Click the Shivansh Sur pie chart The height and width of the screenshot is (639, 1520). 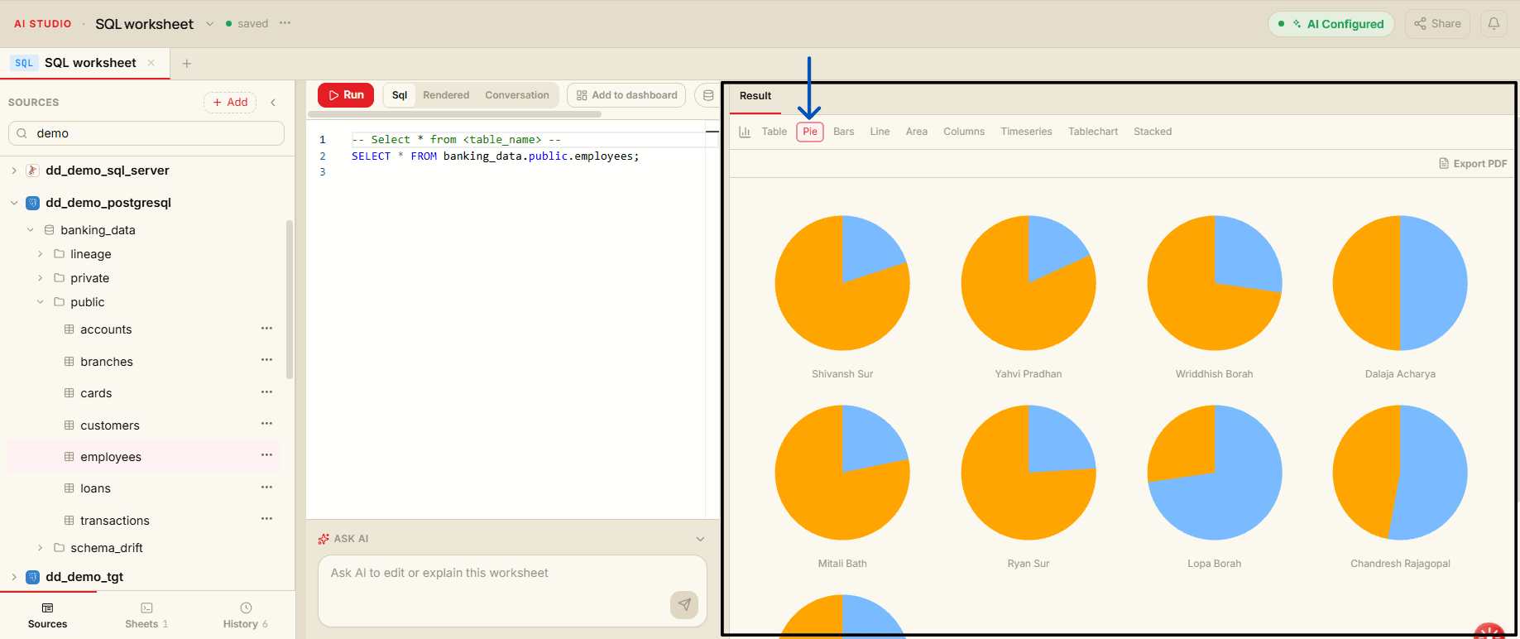tap(842, 283)
